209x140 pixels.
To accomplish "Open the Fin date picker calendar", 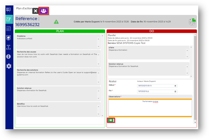I will [x=176, y=91].
